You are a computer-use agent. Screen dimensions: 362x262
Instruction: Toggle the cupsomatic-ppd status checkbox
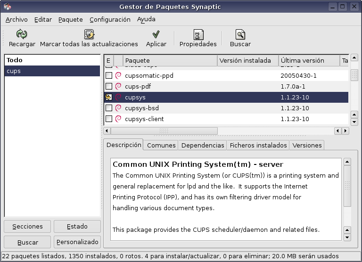coord(109,75)
